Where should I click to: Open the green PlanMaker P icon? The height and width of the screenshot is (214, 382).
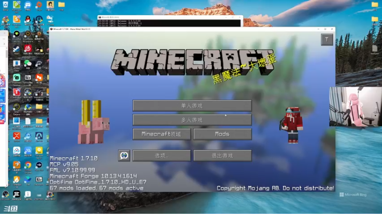click(17, 5)
